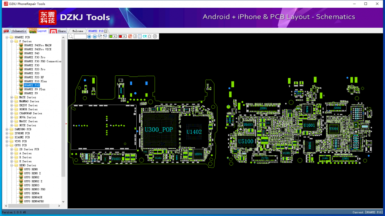This screenshot has width=385, height=216.
Task: Click the Omega resistance icon
Action: click(149, 37)
